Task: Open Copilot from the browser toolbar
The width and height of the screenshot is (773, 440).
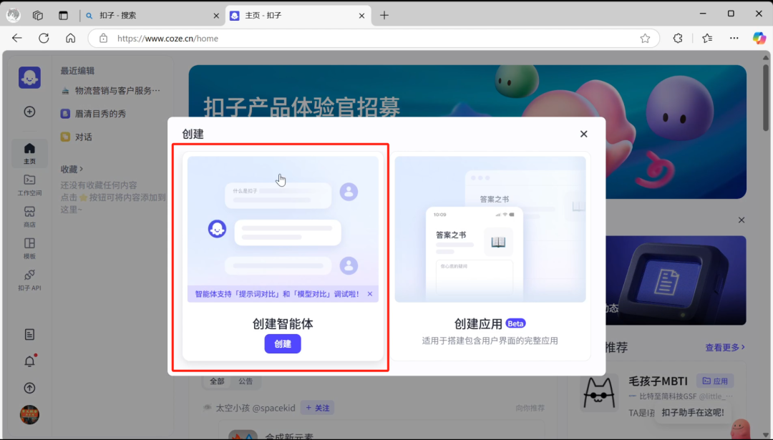Action: pos(758,38)
